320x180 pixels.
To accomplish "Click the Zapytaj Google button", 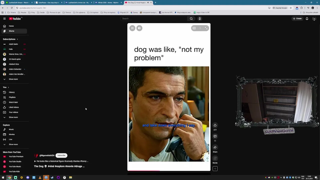I will click(x=280, y=8).
